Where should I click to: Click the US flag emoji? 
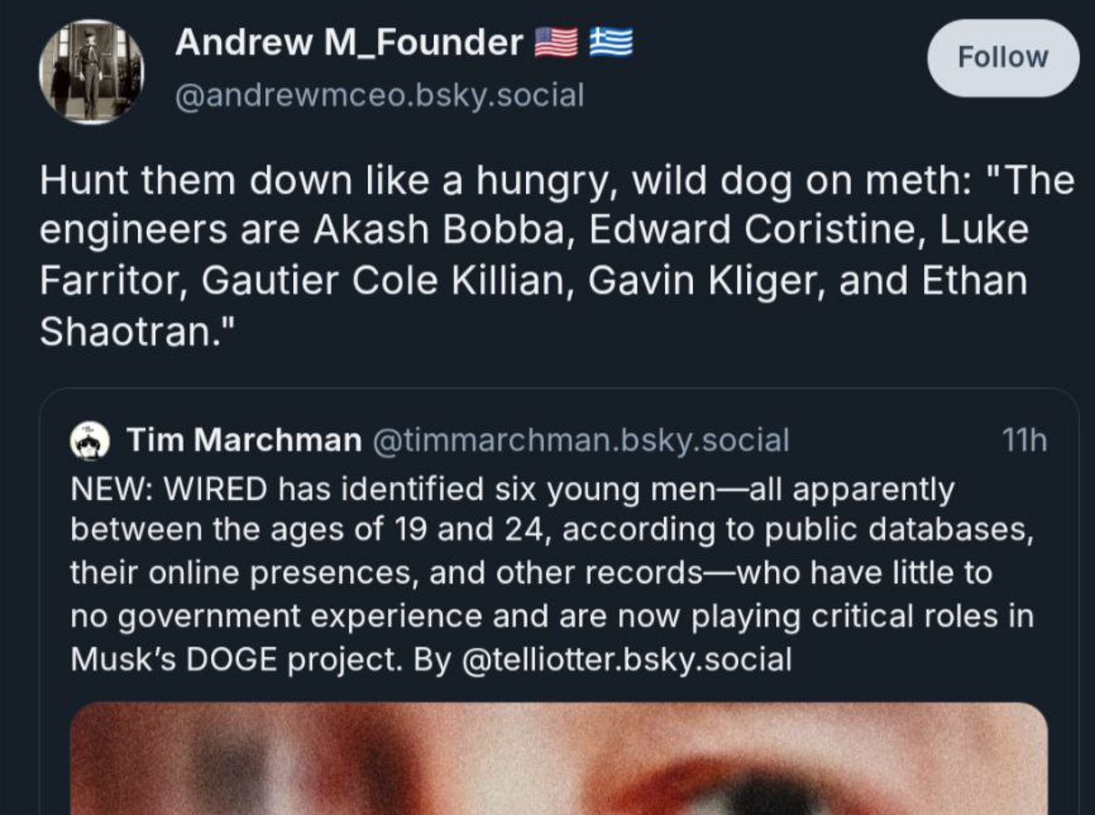(x=553, y=42)
